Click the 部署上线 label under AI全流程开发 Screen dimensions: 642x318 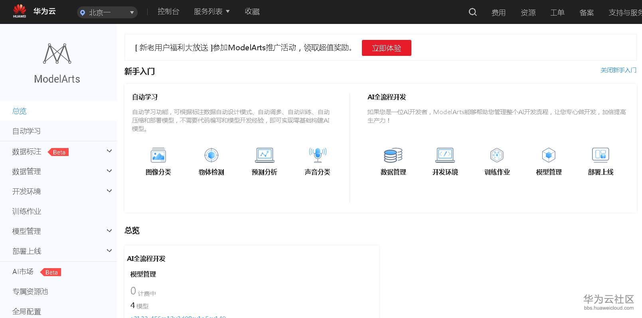(x=601, y=172)
